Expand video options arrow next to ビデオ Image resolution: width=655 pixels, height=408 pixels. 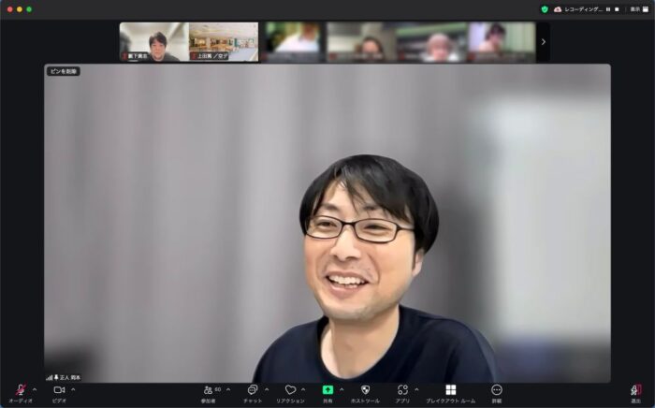(73, 389)
